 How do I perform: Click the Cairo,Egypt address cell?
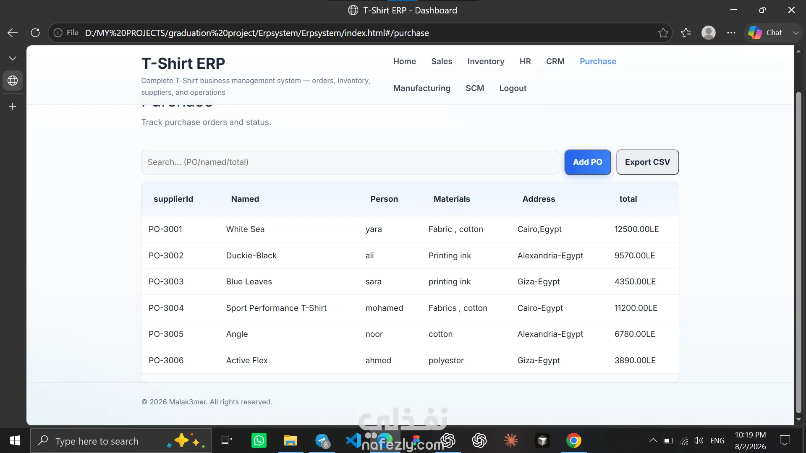tap(539, 229)
